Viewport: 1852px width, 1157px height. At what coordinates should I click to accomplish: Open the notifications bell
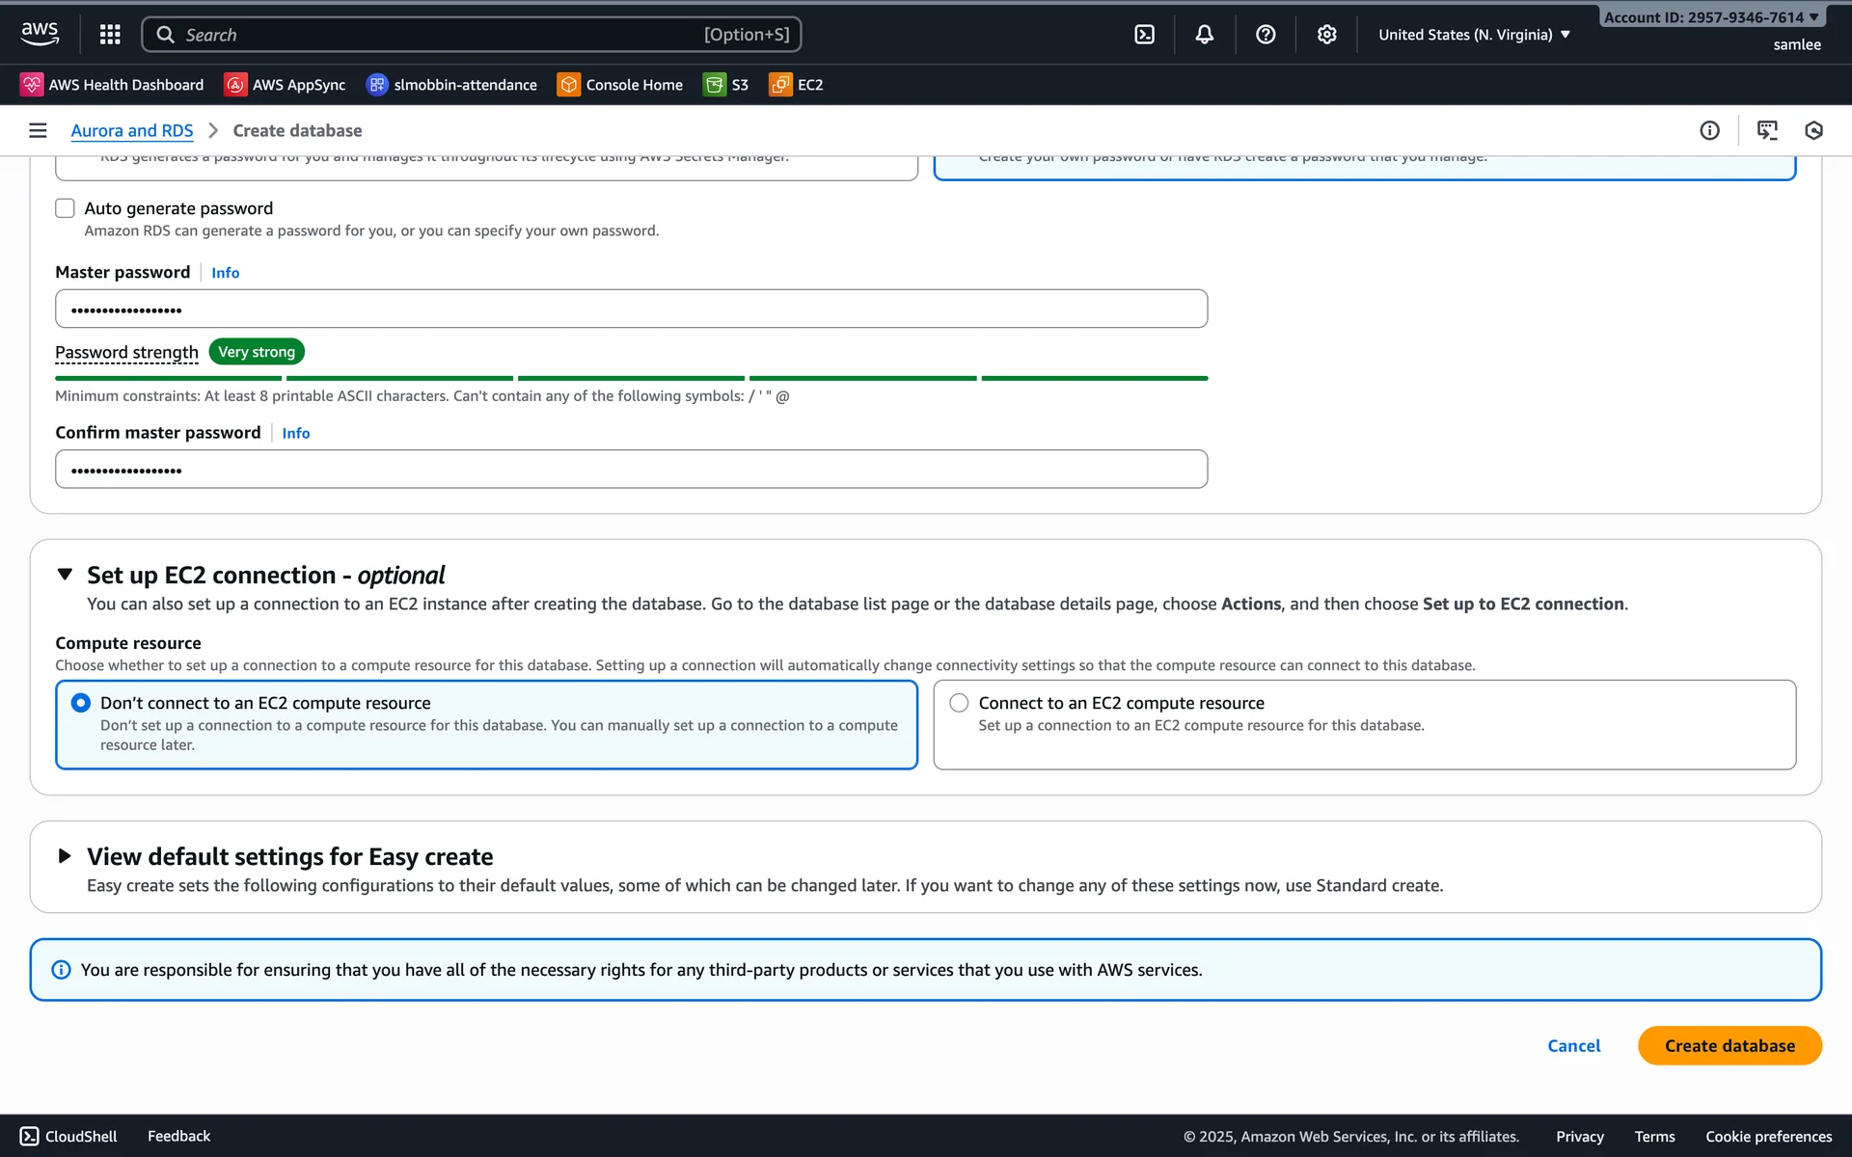click(1204, 35)
